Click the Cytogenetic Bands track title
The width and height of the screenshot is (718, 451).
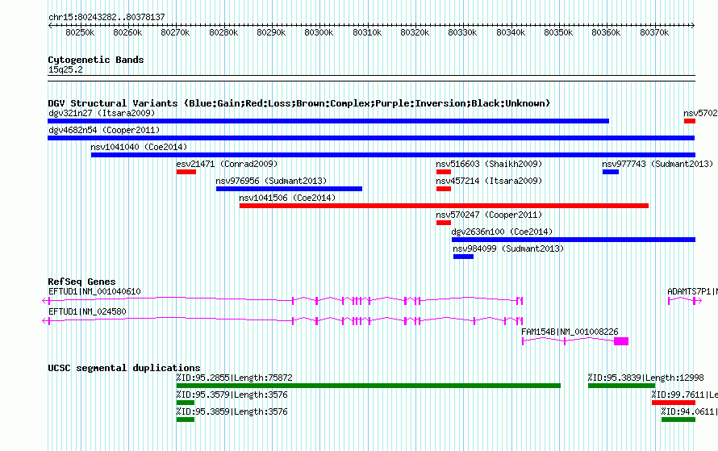pyautogui.click(x=96, y=60)
